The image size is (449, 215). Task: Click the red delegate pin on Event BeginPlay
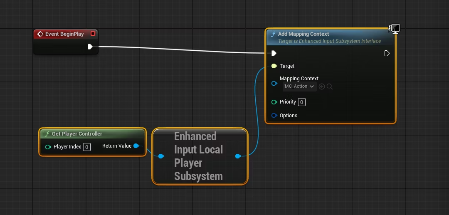coord(93,34)
